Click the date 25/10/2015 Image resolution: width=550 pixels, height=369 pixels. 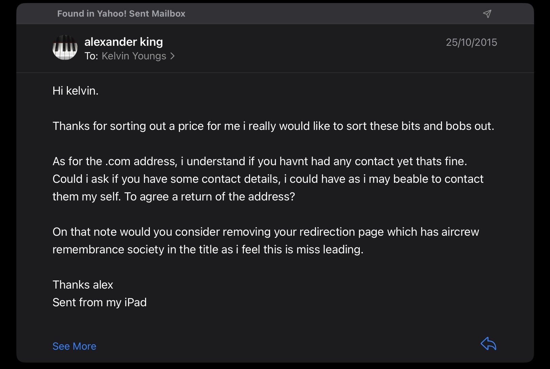pos(471,42)
